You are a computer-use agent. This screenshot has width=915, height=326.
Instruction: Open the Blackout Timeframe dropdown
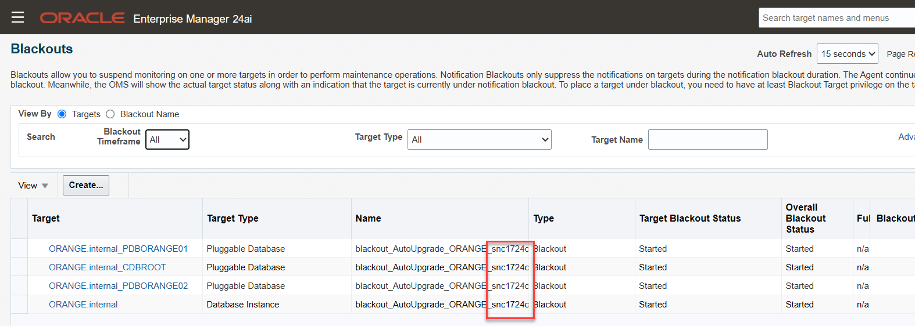click(x=167, y=139)
